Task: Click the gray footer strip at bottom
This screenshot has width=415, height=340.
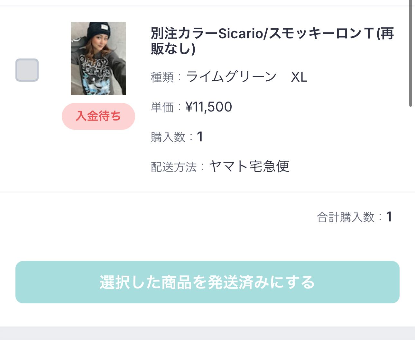Action: tap(207, 334)
